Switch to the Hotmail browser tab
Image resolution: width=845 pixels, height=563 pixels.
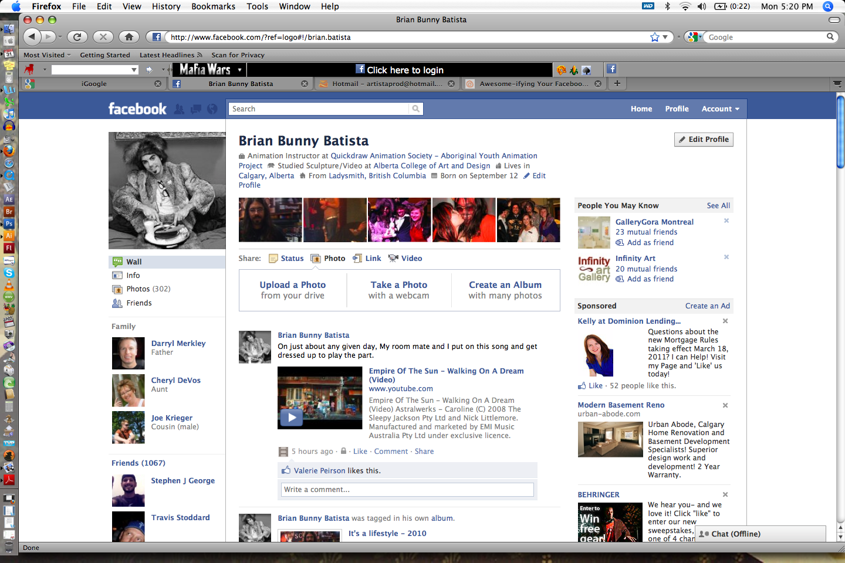(x=384, y=83)
